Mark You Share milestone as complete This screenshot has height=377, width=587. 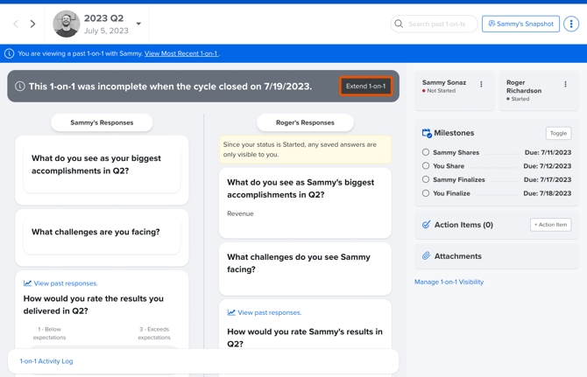[426, 166]
